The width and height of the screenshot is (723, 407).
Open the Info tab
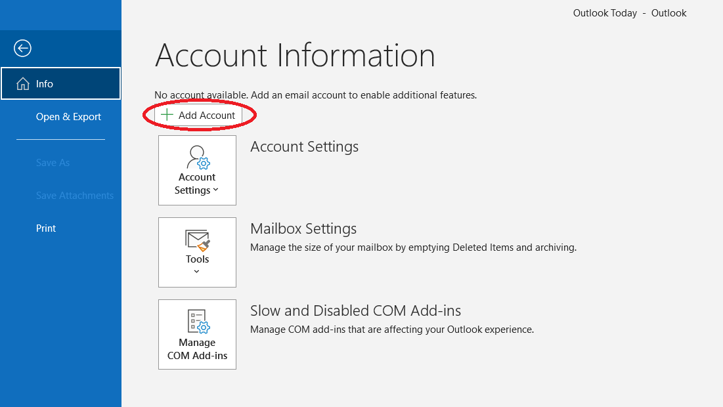pos(61,83)
